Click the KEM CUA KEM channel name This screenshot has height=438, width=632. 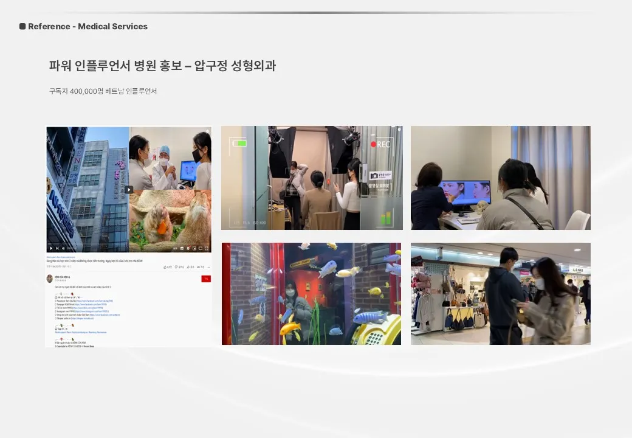pyautogui.click(x=63, y=277)
